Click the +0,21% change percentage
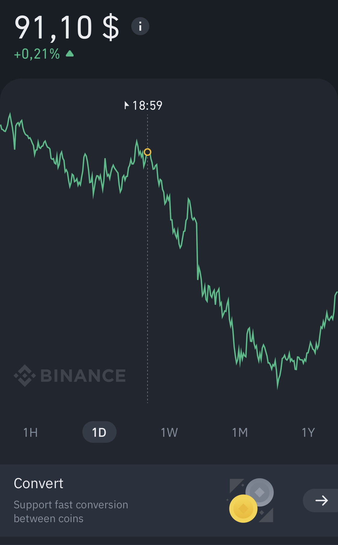This screenshot has width=338, height=545. click(x=37, y=54)
